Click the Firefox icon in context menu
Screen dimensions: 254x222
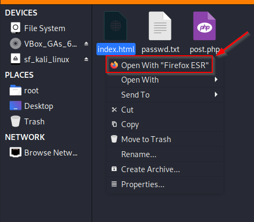point(114,65)
